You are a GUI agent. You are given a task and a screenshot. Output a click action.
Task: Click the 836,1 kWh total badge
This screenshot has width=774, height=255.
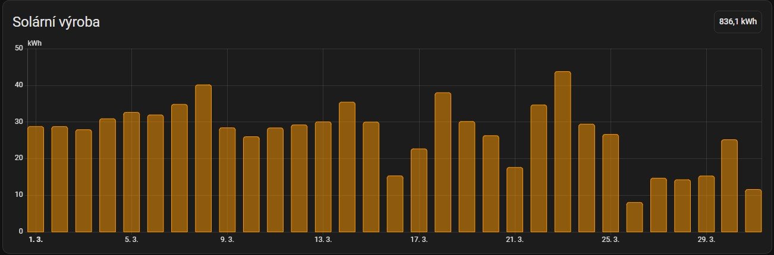pyautogui.click(x=738, y=21)
